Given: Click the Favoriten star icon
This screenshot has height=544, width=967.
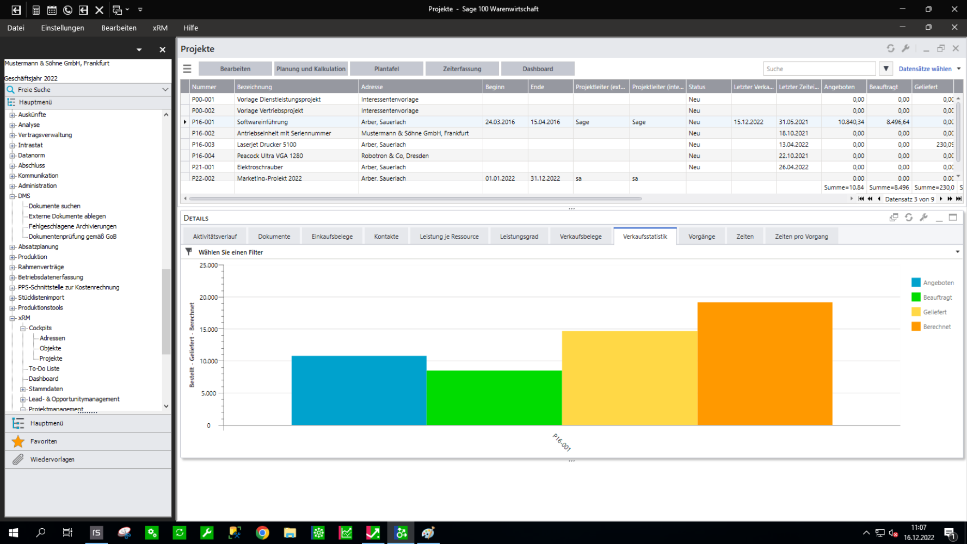Looking at the screenshot, I should coord(18,442).
